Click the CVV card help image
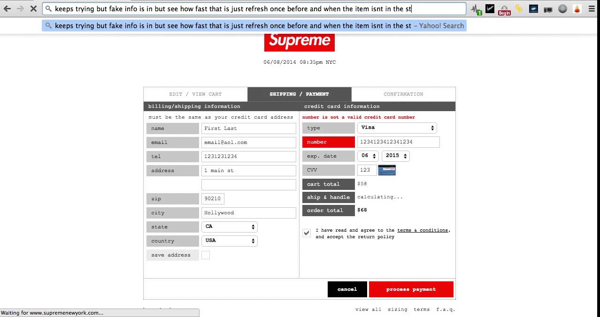This screenshot has height=317, width=600. tap(387, 170)
